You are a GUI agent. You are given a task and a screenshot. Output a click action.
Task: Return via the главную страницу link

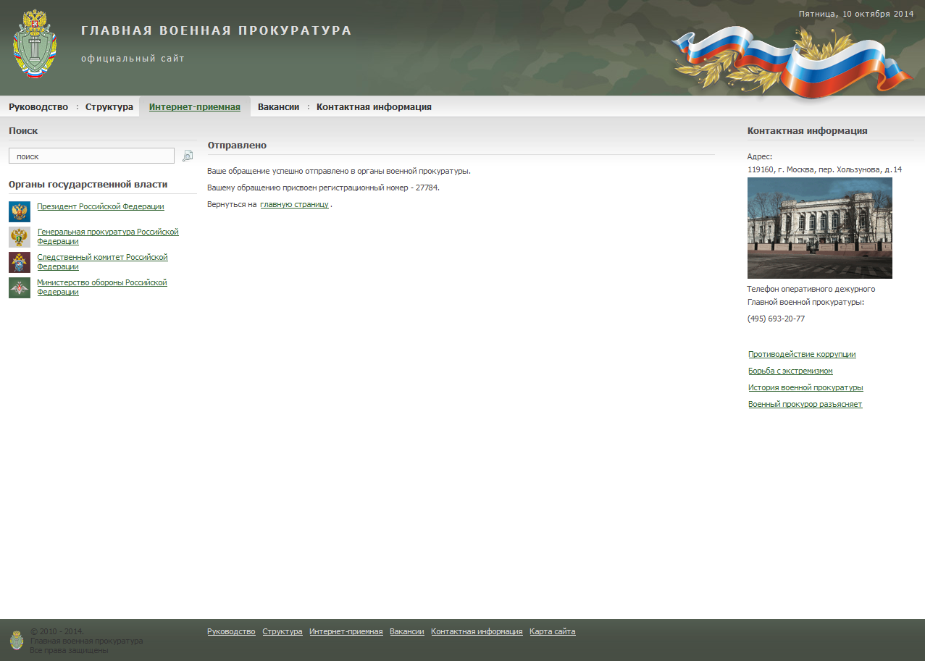pyautogui.click(x=294, y=204)
